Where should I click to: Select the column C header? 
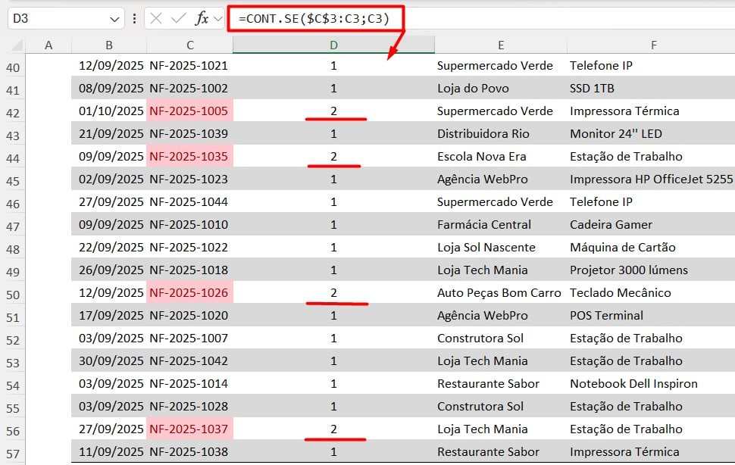click(189, 45)
